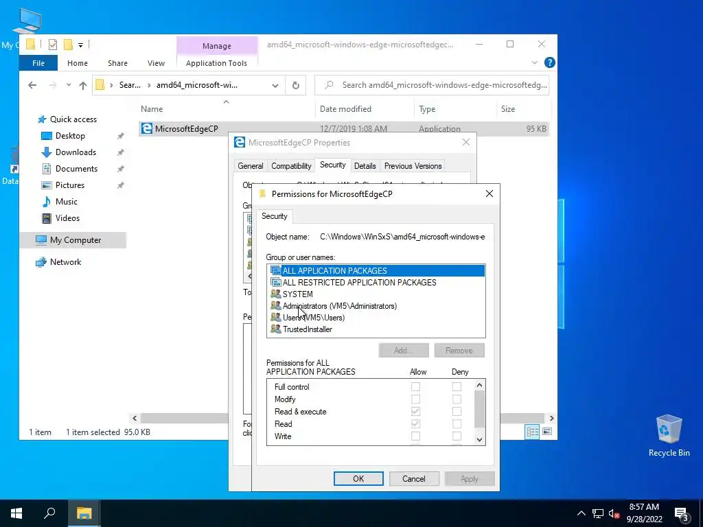Toggle Allow checkbox for Read & execute
The height and width of the screenshot is (527, 703).
coord(415,412)
